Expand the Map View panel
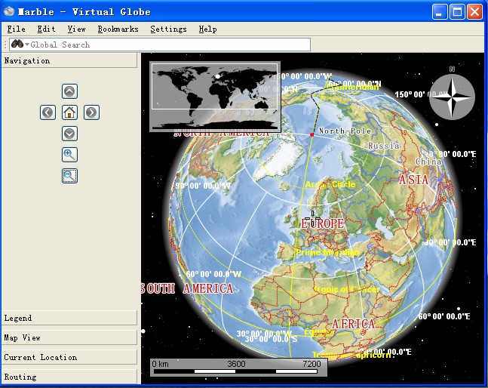Screen dimensions: 488x388 [x=69, y=337]
